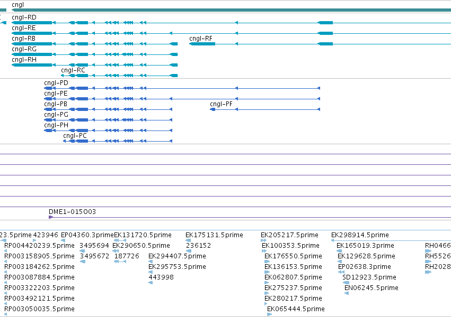This screenshot has width=451, height=317.
Task: Select transcript cngl-RF label
Action: pyautogui.click(x=201, y=39)
